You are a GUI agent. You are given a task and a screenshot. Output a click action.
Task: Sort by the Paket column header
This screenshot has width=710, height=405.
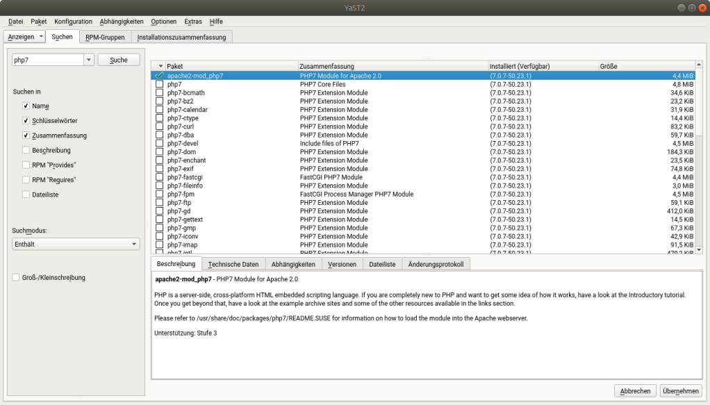232,66
